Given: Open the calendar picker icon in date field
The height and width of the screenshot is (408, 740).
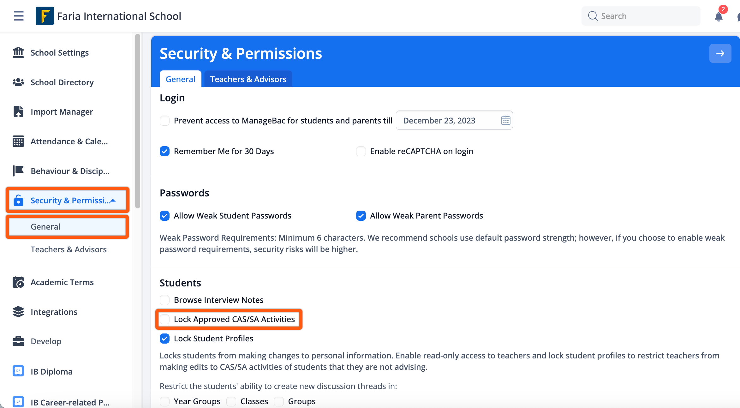Looking at the screenshot, I should click(506, 120).
